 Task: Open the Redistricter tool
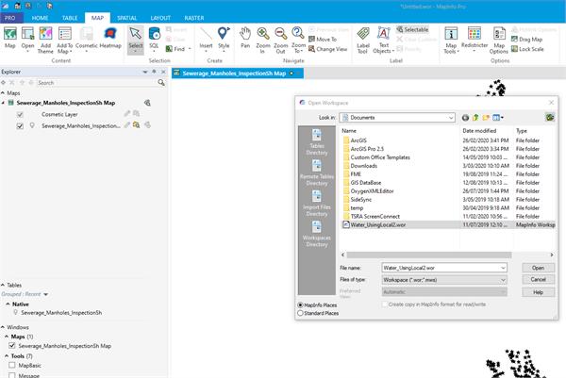pos(474,39)
